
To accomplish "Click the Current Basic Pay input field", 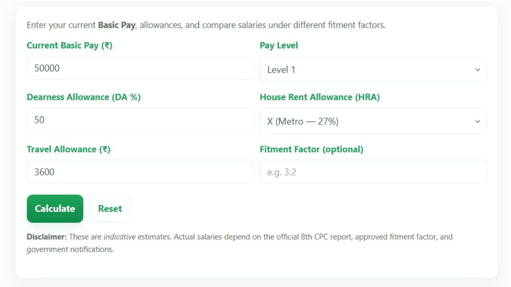I will [x=140, y=68].
